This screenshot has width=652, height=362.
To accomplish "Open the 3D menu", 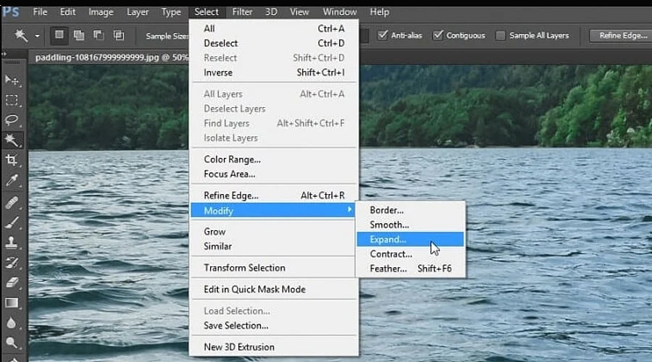I will click(271, 12).
